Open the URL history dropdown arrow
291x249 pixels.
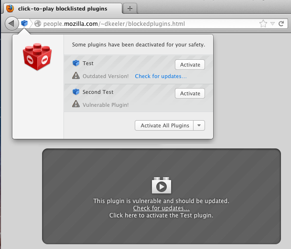[x=272, y=23]
